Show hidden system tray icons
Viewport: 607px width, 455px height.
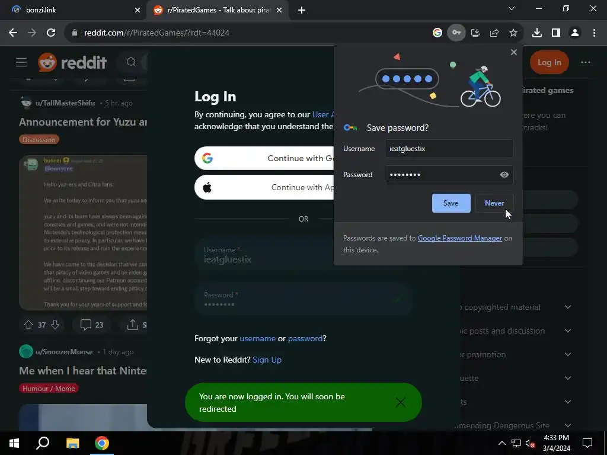tap(501, 443)
